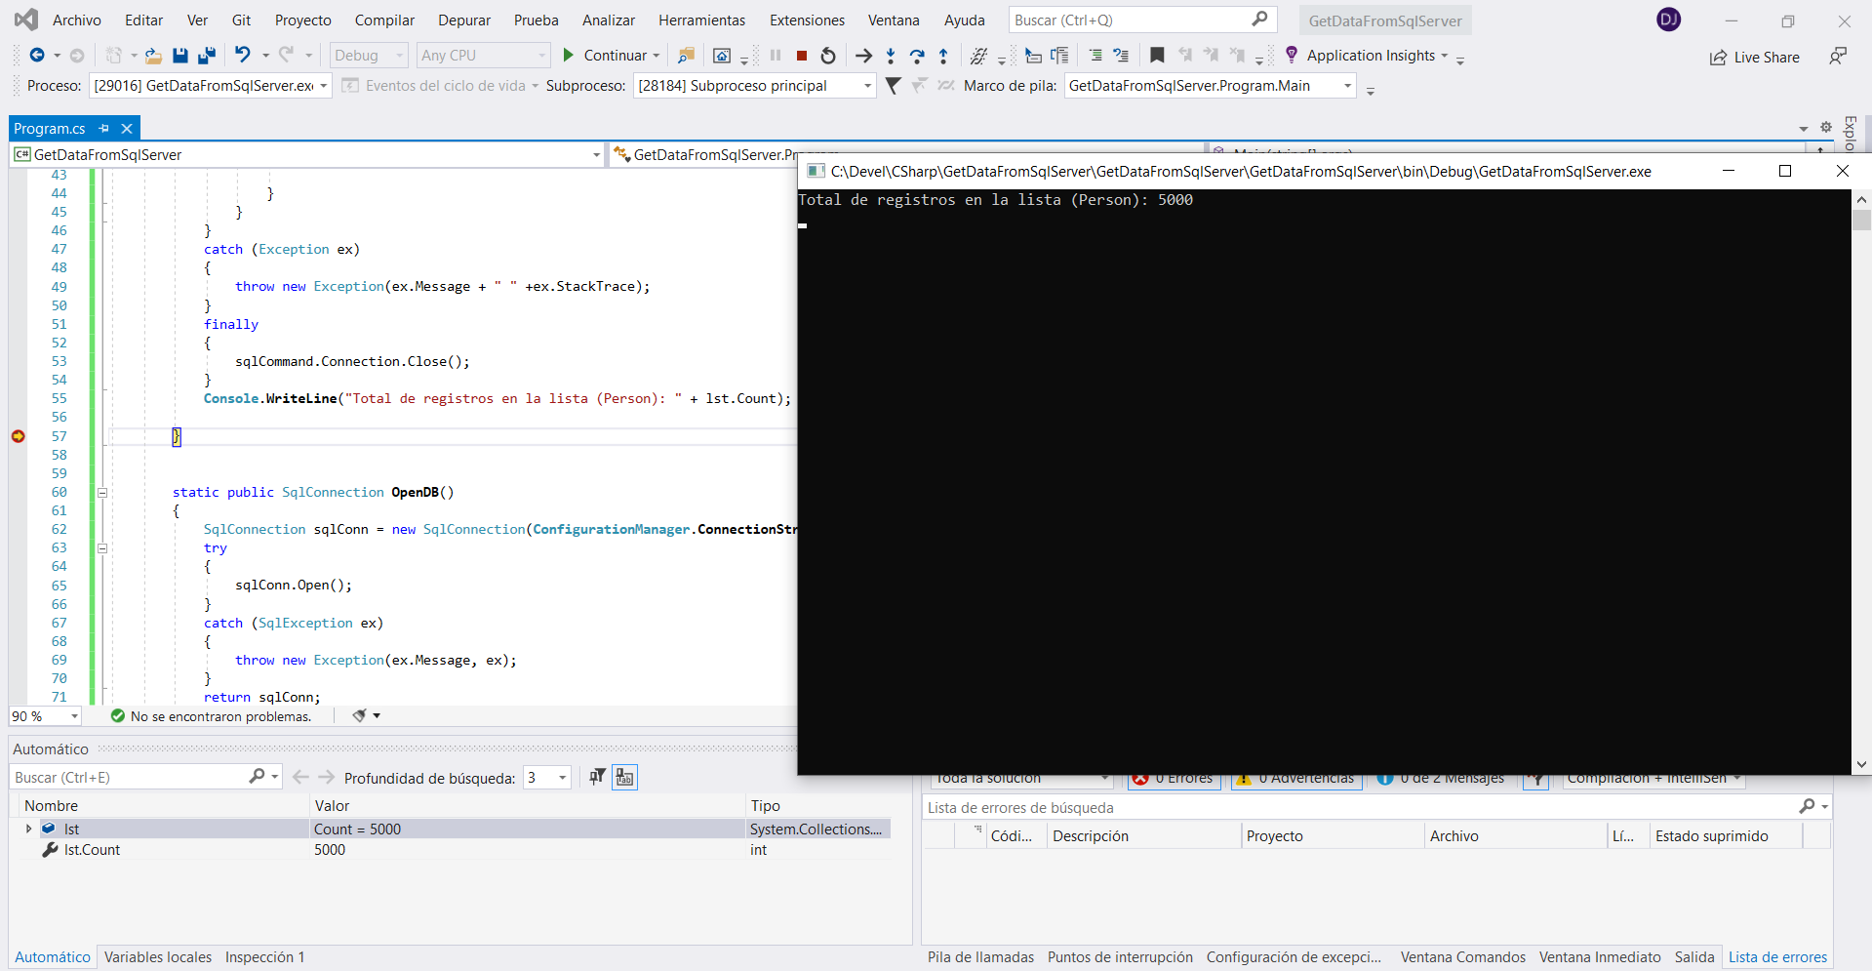This screenshot has height=971, width=1872.
Task: Open the Depurar menu
Action: [464, 20]
